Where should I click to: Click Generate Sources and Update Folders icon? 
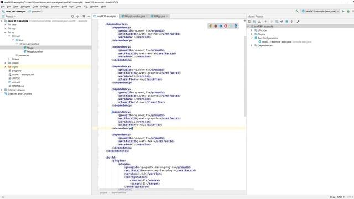pos(254,22)
